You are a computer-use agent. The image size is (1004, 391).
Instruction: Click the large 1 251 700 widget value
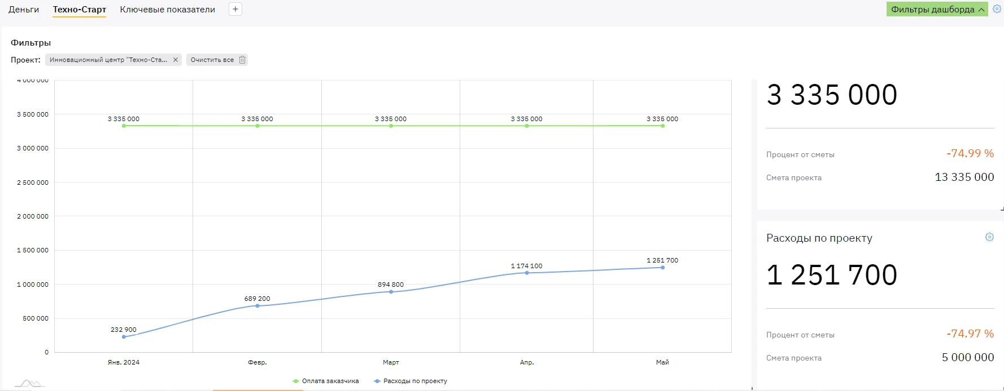[x=832, y=275]
